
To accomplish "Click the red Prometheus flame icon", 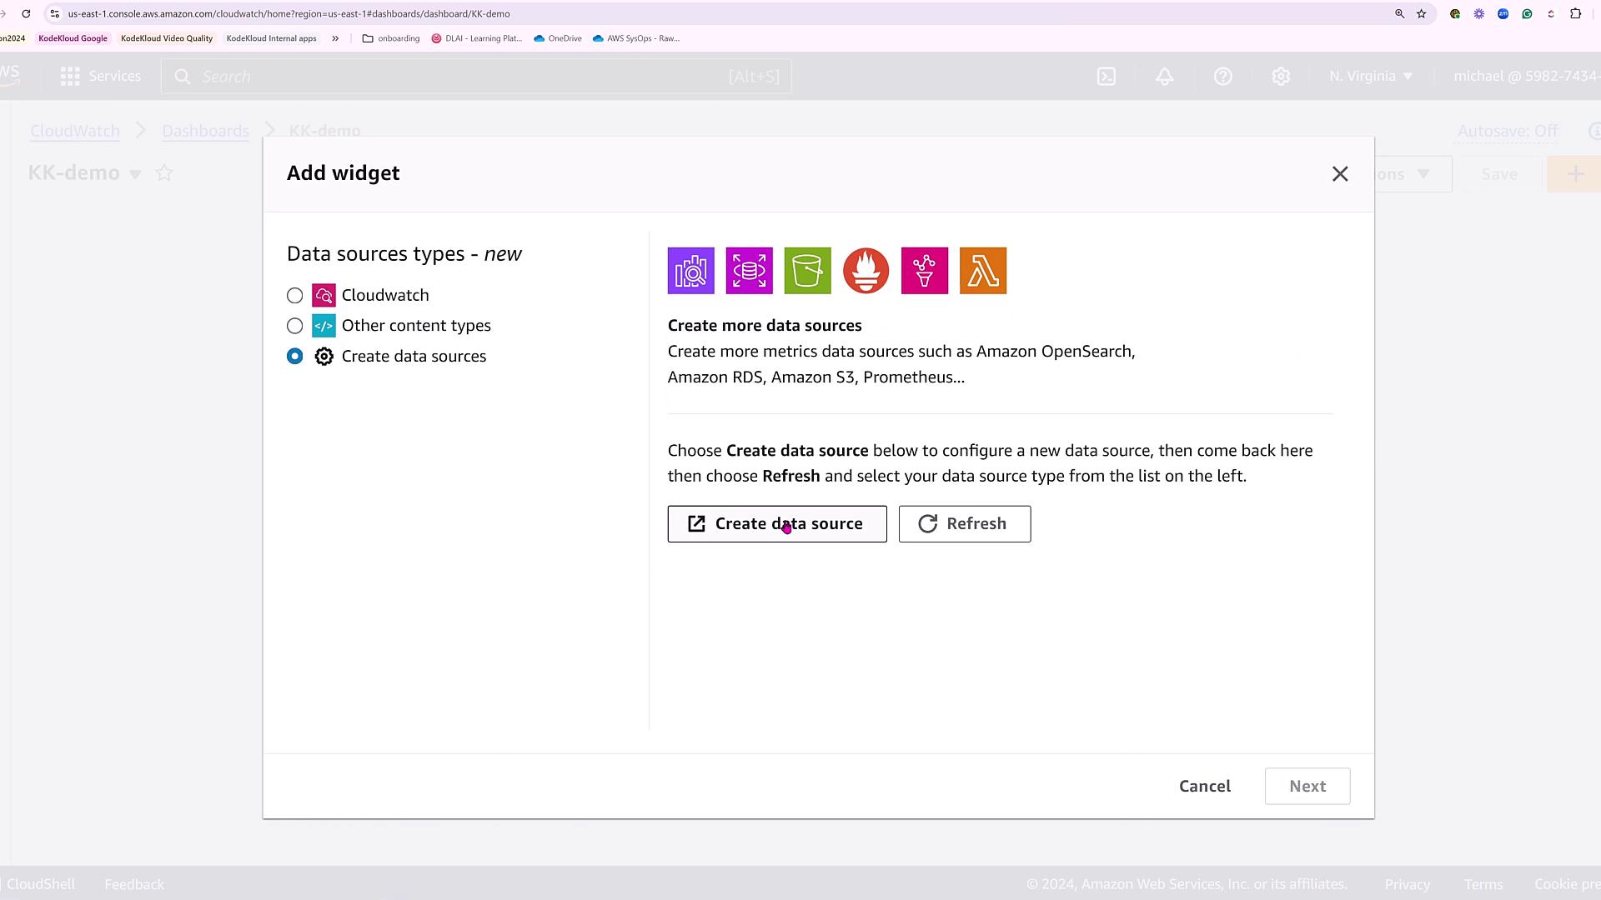I will click(866, 271).
